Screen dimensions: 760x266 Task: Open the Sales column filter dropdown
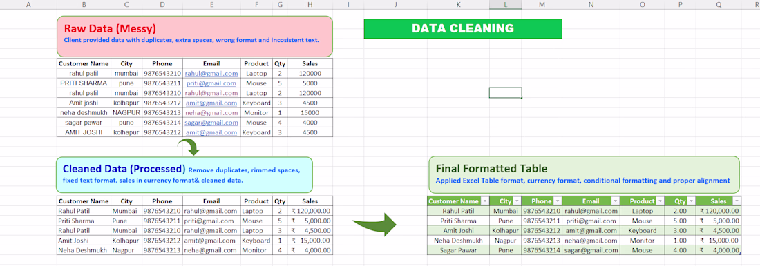[x=737, y=201]
